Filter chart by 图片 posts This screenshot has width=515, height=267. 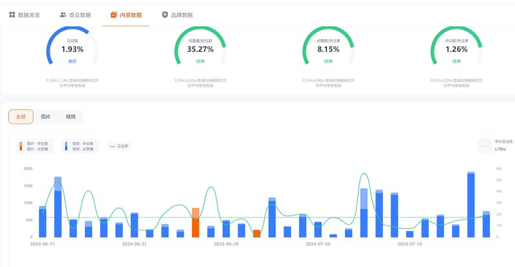click(x=46, y=117)
